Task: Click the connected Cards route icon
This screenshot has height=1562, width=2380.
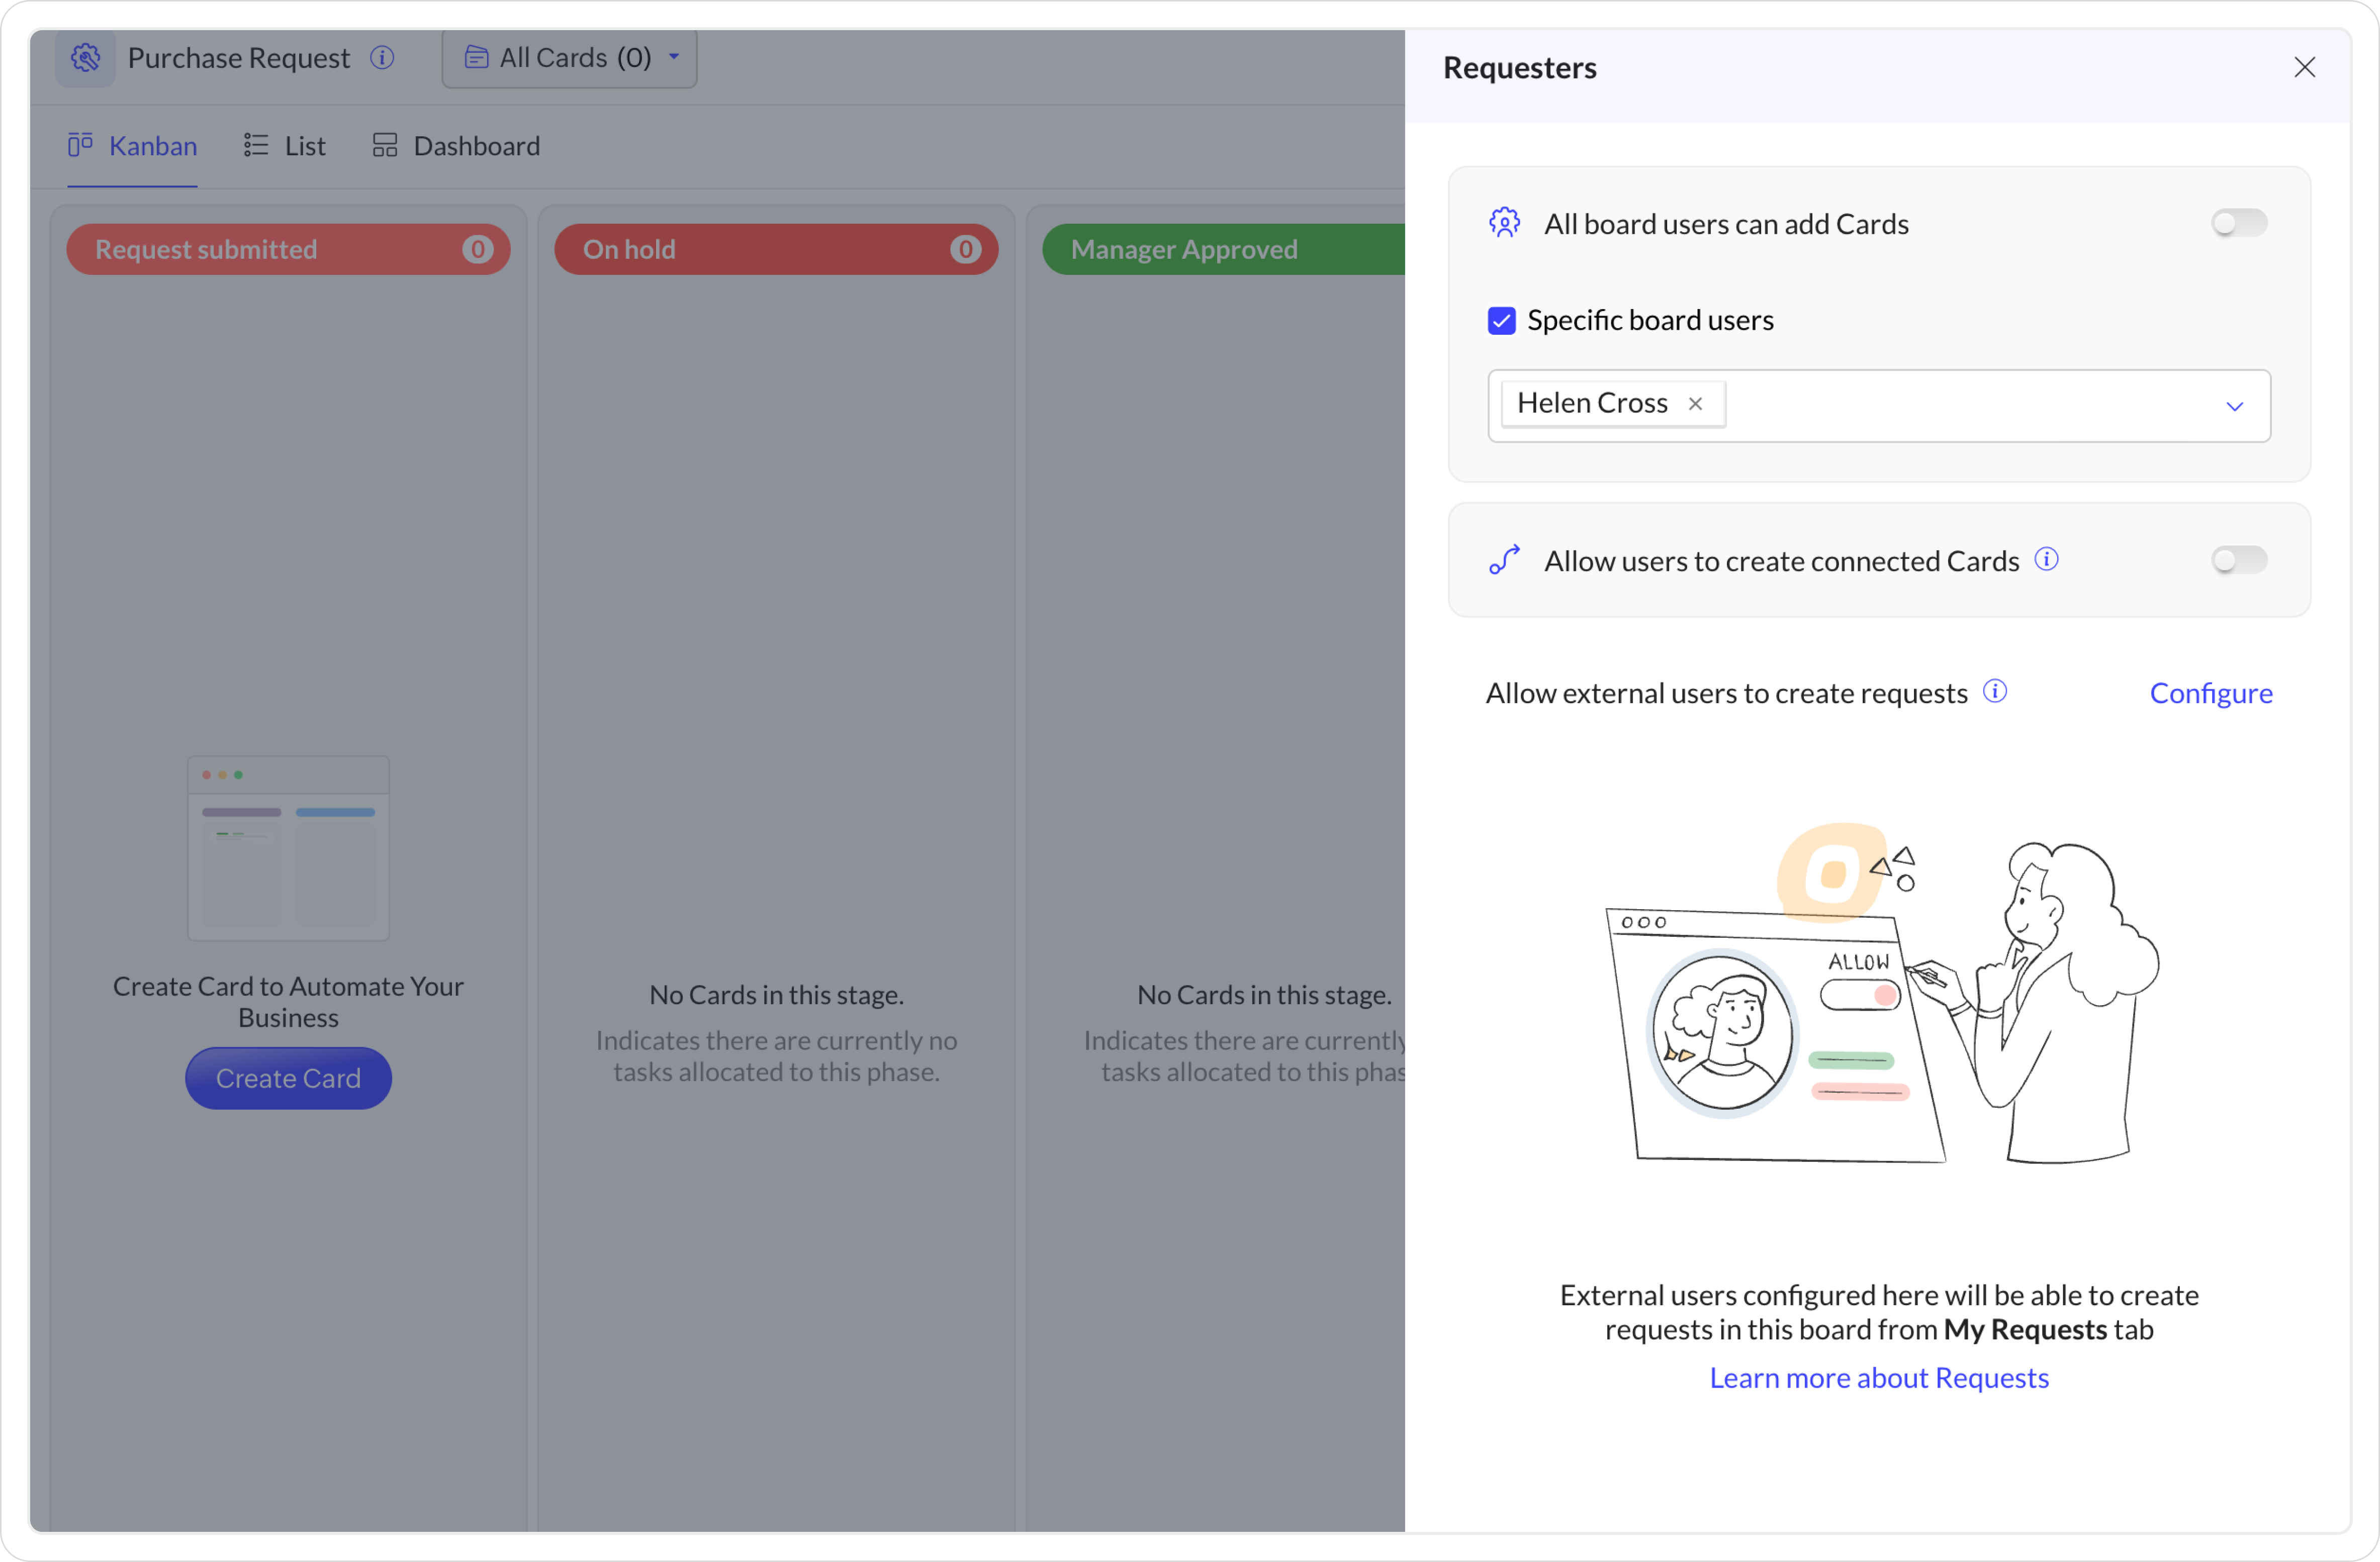Action: [1504, 560]
